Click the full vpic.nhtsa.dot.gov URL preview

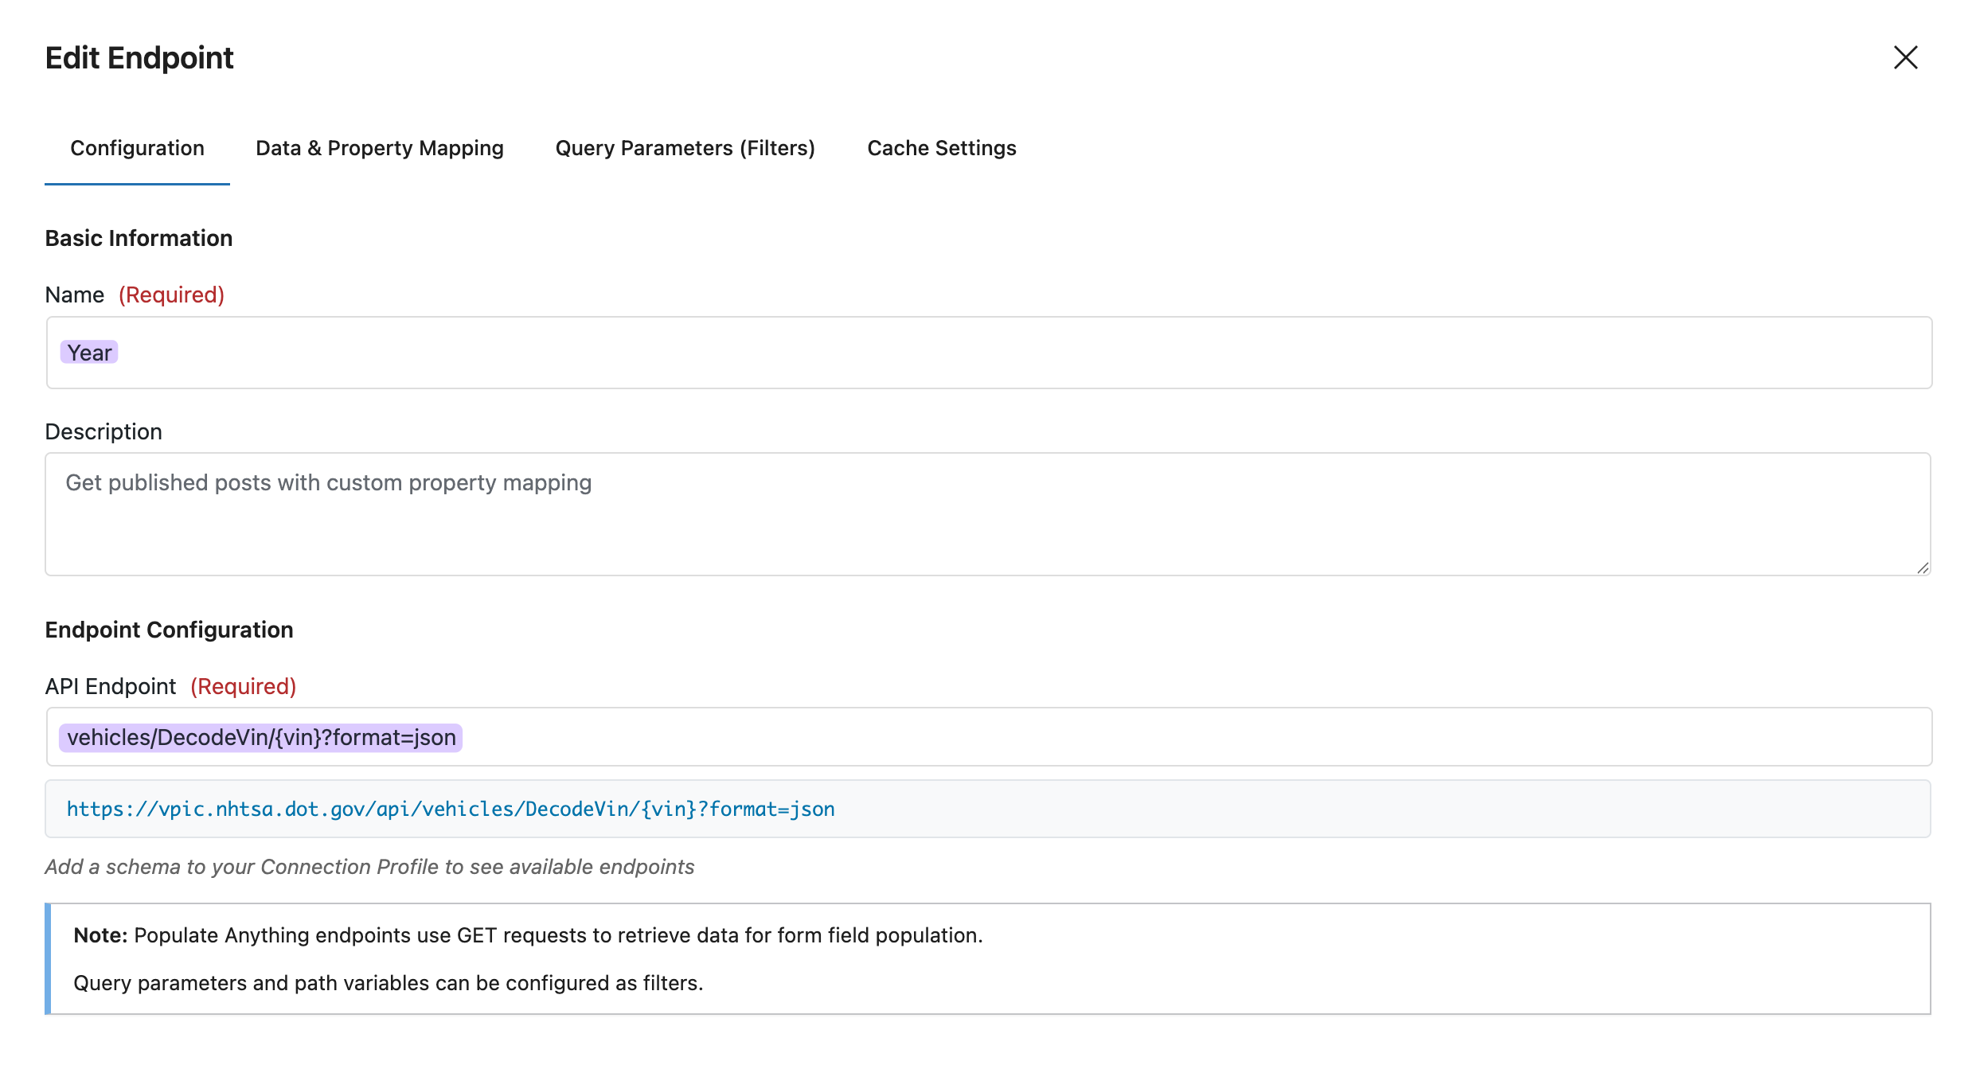[451, 809]
